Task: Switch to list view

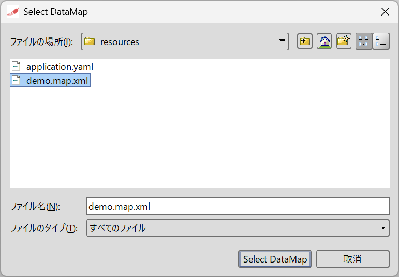Action: pyautogui.click(x=364, y=41)
